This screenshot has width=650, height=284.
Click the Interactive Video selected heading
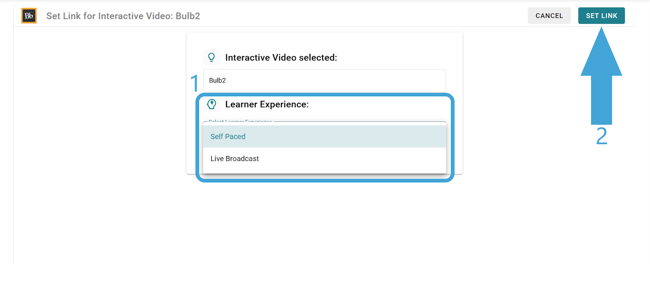pos(281,58)
